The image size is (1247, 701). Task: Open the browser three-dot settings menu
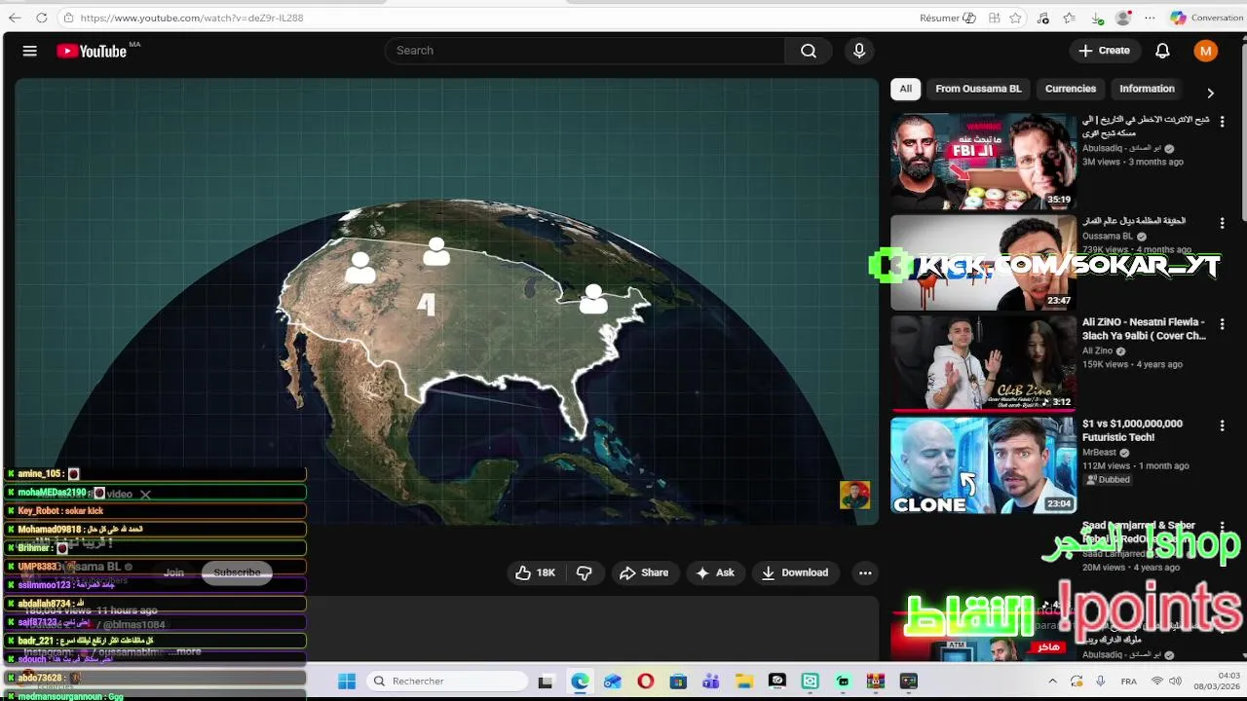pos(1151,18)
